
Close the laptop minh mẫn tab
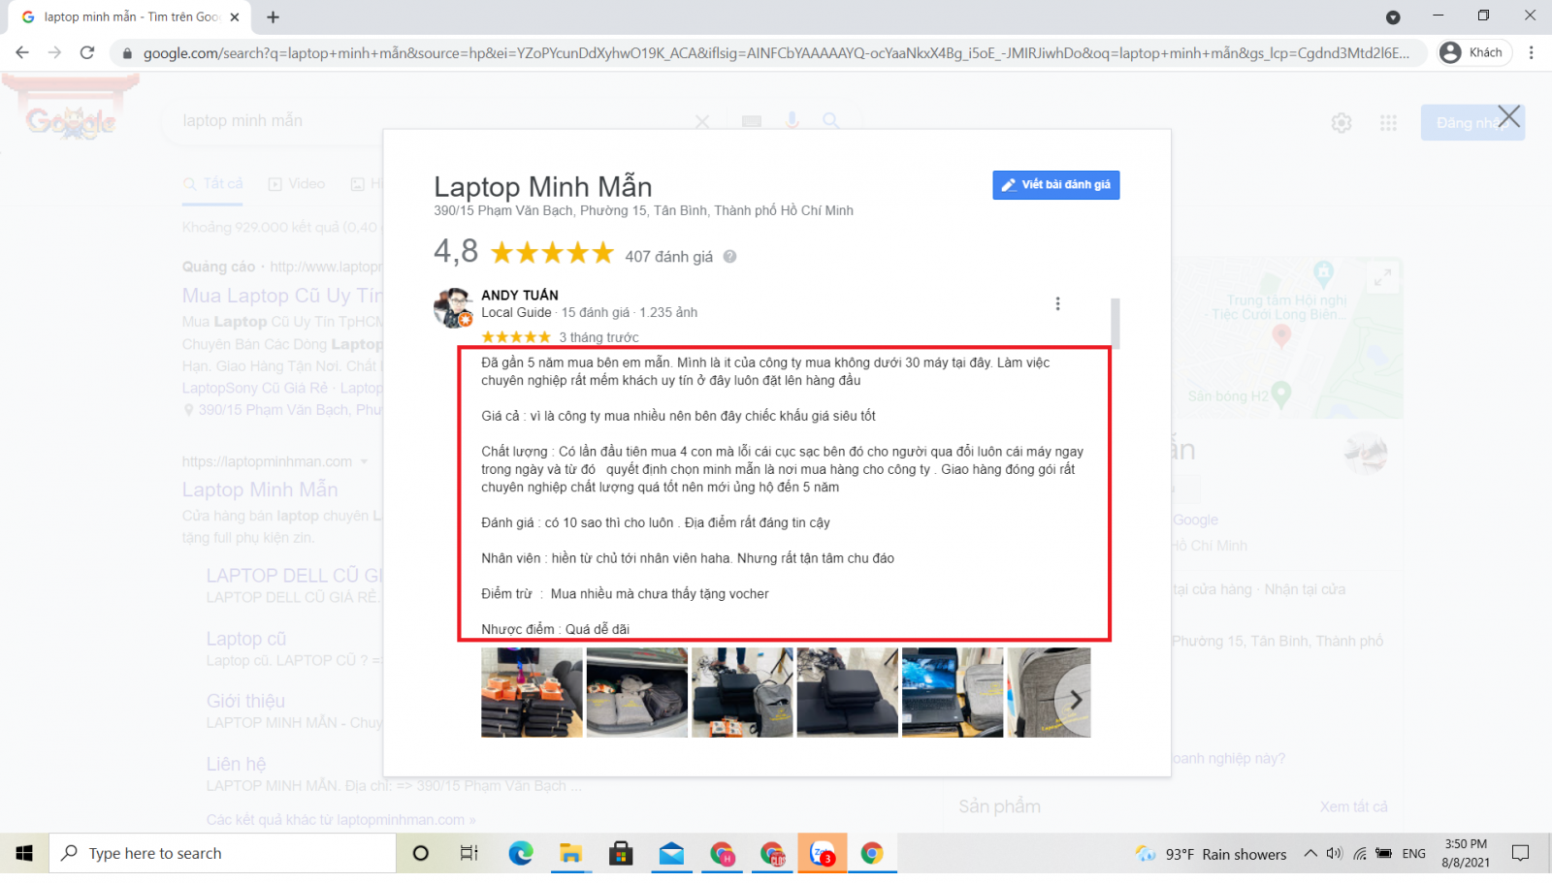[235, 16]
